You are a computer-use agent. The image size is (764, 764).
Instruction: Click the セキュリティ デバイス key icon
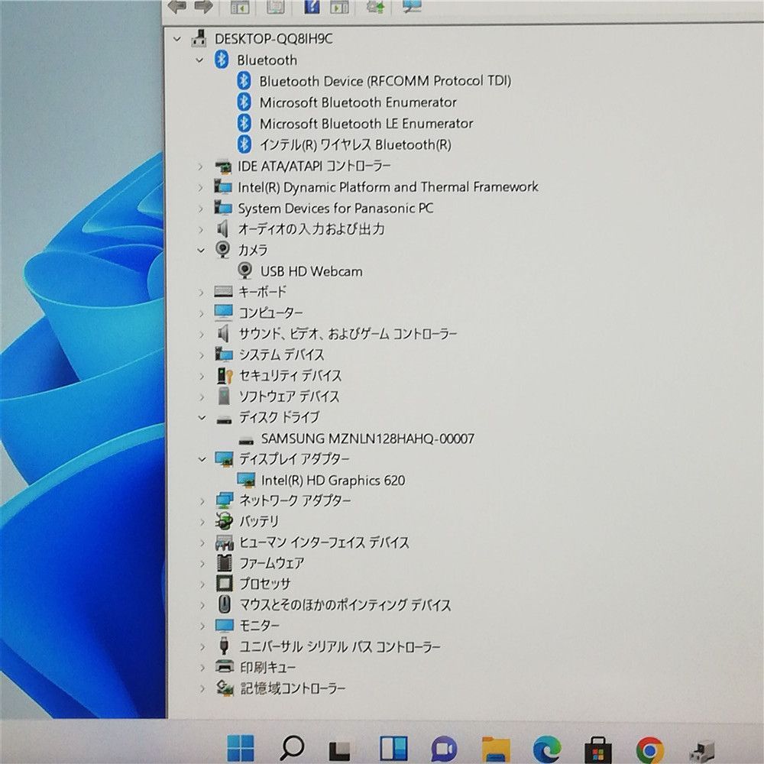click(x=225, y=376)
